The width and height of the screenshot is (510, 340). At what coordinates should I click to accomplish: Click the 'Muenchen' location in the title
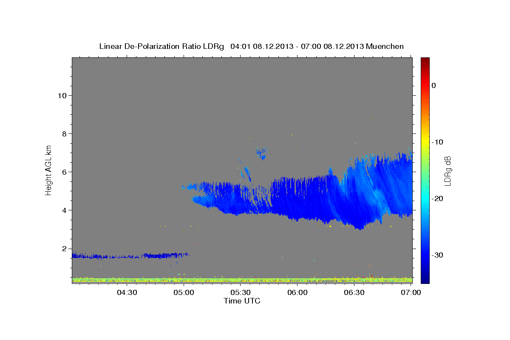[x=385, y=46]
